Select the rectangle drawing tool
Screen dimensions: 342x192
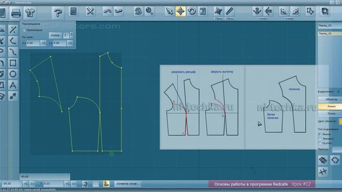pyautogui.click(x=13, y=63)
